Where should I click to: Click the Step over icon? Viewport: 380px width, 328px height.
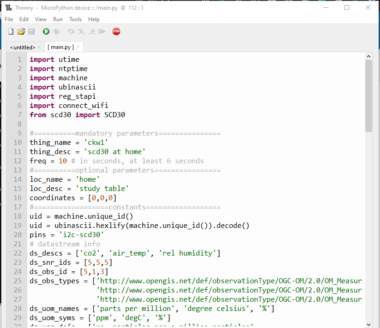coord(71,31)
